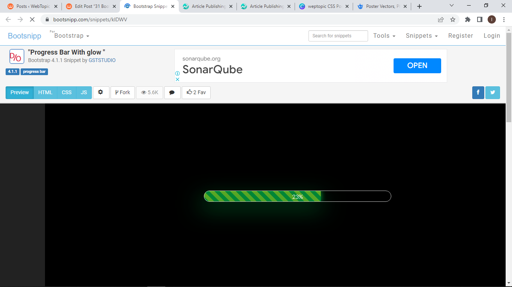Click the glowing 23% progress bar
Image resolution: width=512 pixels, height=287 pixels.
[297, 196]
